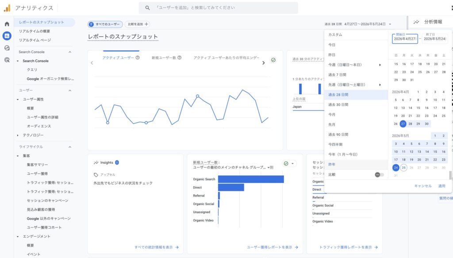Open the Explore icon in left rail
453x258 pixels.
pyautogui.click(x=7, y=48)
